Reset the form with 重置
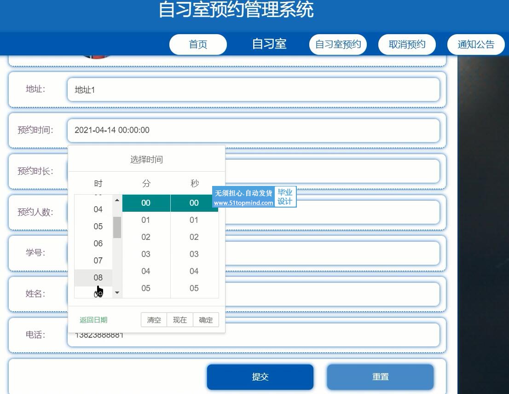 380,377
